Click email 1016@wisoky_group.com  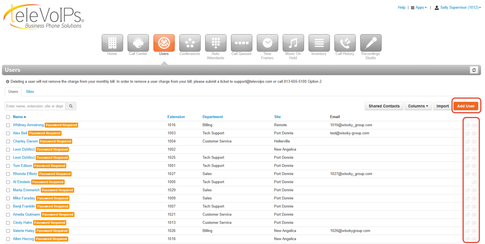351,125
